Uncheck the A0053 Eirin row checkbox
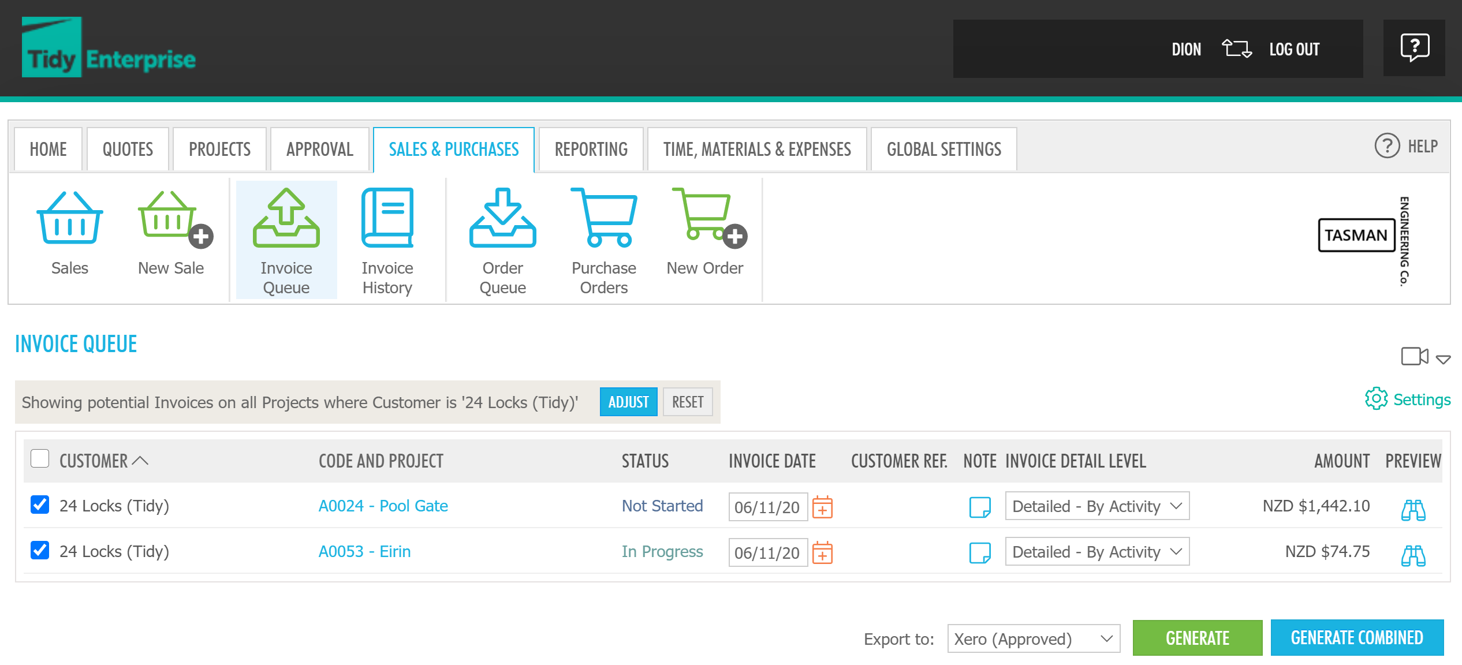The image size is (1462, 665). tap(40, 551)
